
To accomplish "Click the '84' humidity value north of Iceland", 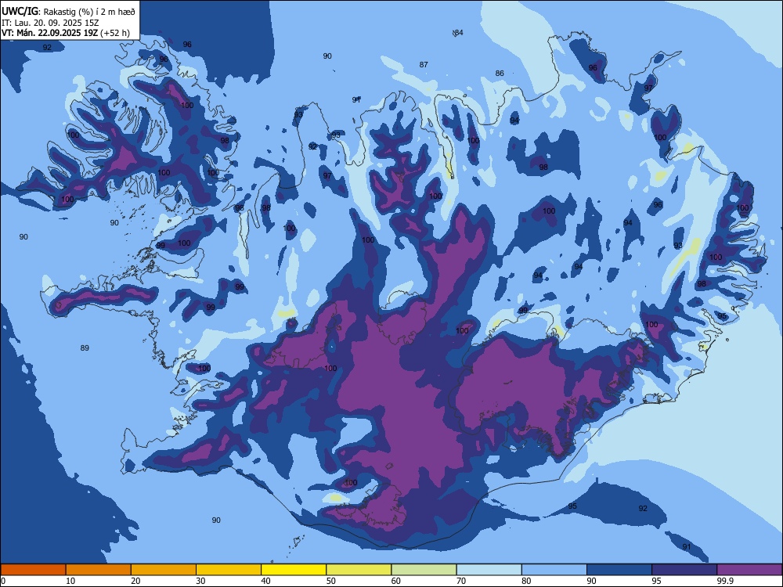I will [x=458, y=32].
